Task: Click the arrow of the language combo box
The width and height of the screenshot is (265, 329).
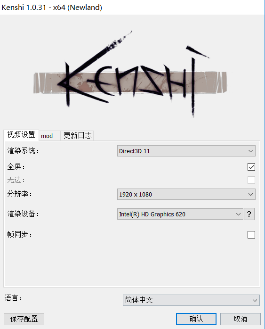Action: 255,300
